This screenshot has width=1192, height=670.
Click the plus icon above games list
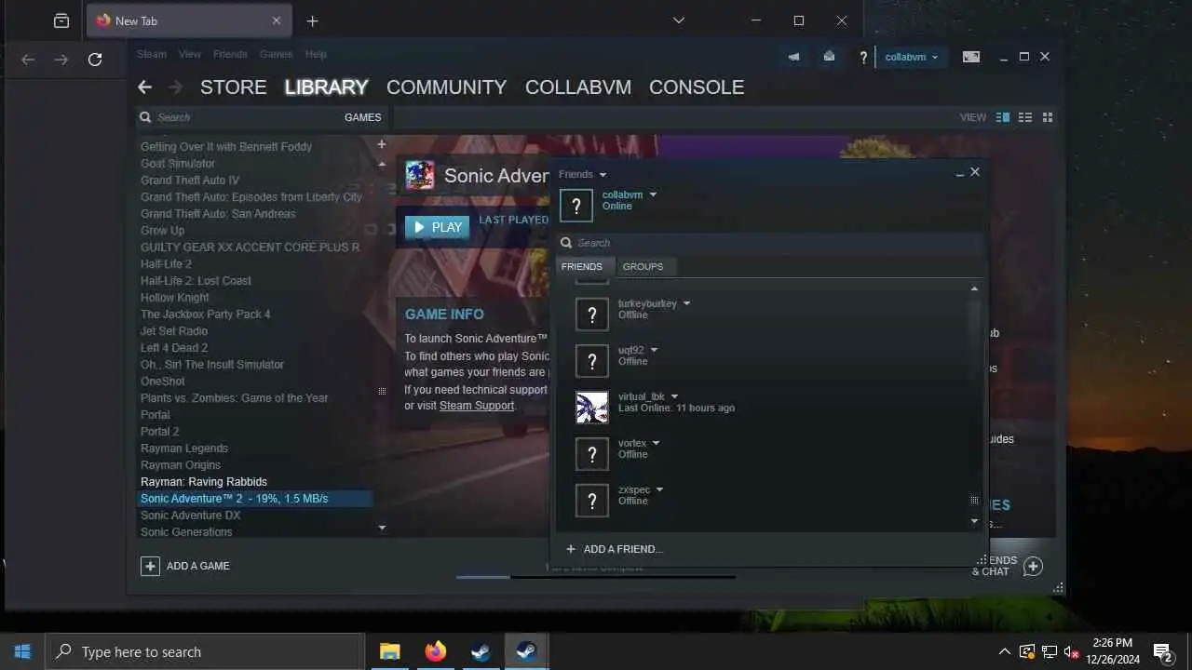[x=381, y=144]
